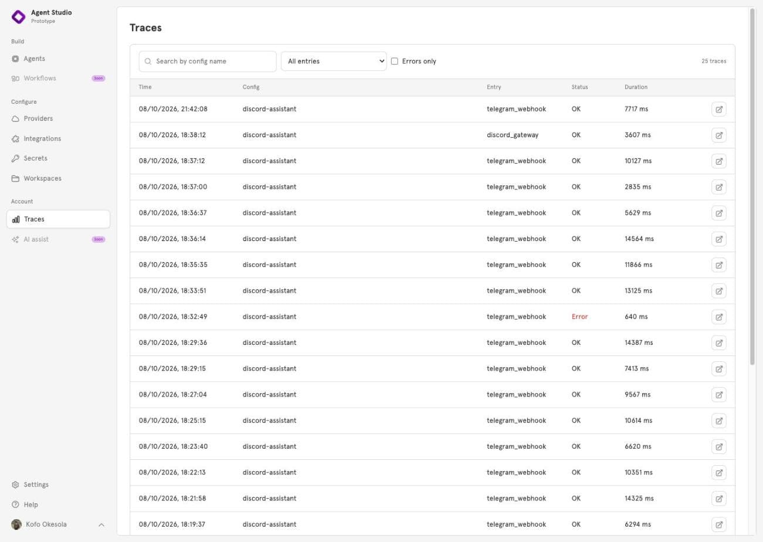The width and height of the screenshot is (763, 542).
Task: Open trace details for 21:42:08 entry
Action: [718, 109]
